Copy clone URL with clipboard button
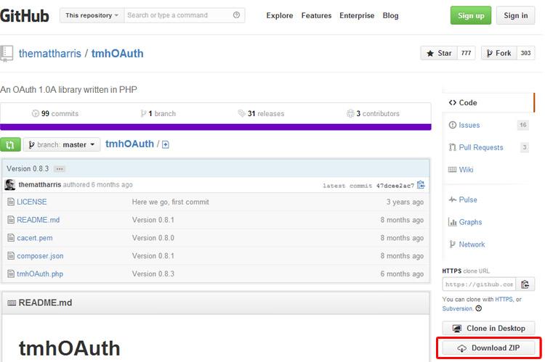The width and height of the screenshot is (545, 362). (x=525, y=284)
